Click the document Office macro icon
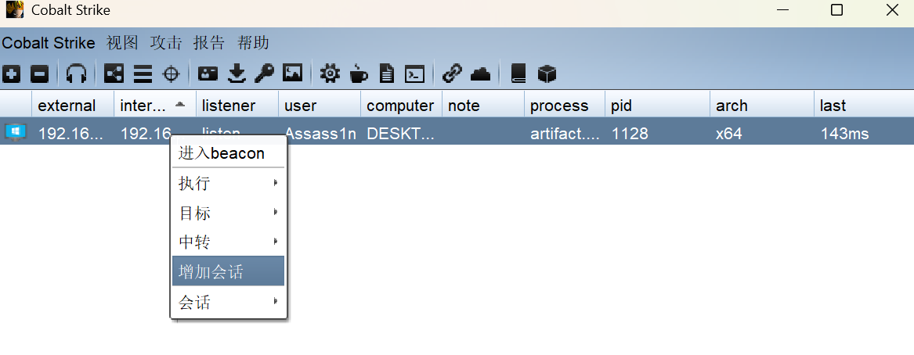Screen dimensions: 914x355 (386, 74)
